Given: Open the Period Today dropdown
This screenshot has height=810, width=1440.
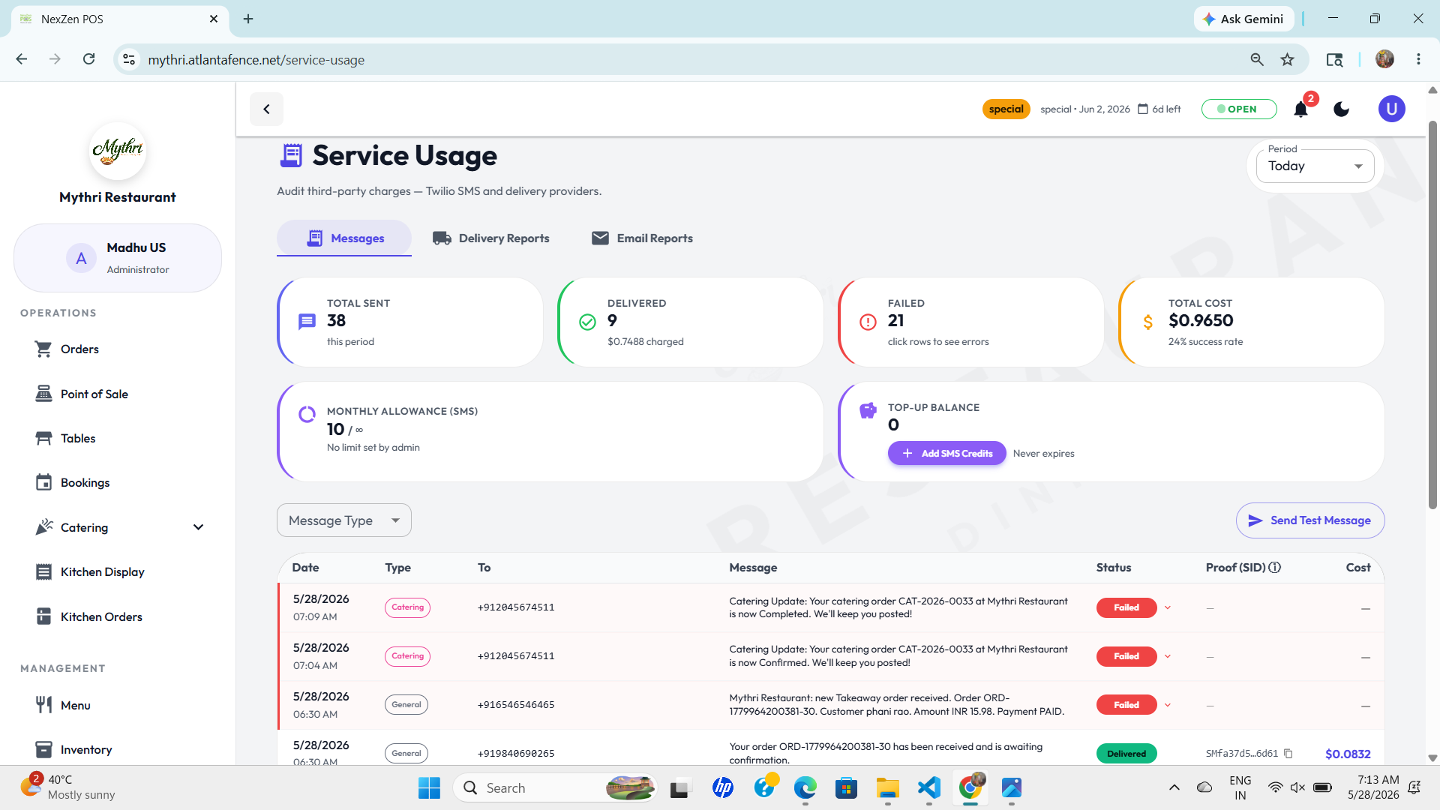Looking at the screenshot, I should click(1315, 166).
